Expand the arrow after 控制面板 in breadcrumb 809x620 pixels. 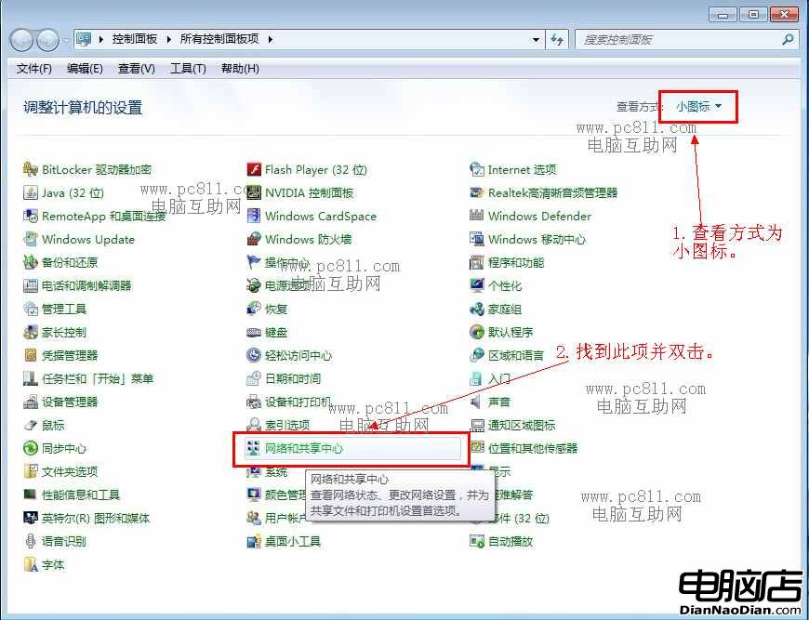[168, 39]
